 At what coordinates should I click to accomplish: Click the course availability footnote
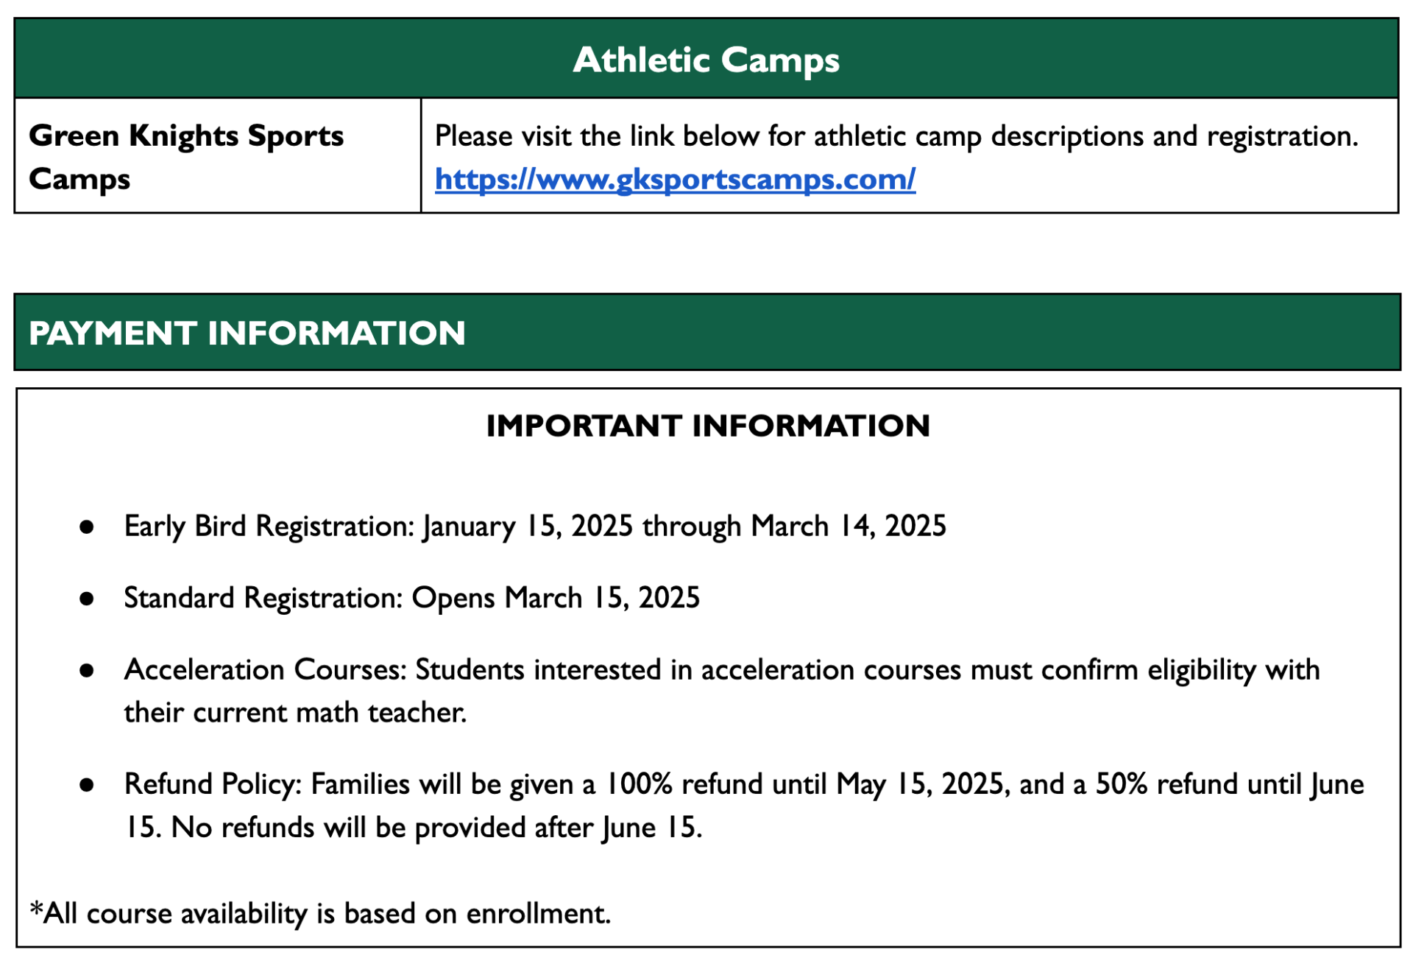tap(320, 913)
